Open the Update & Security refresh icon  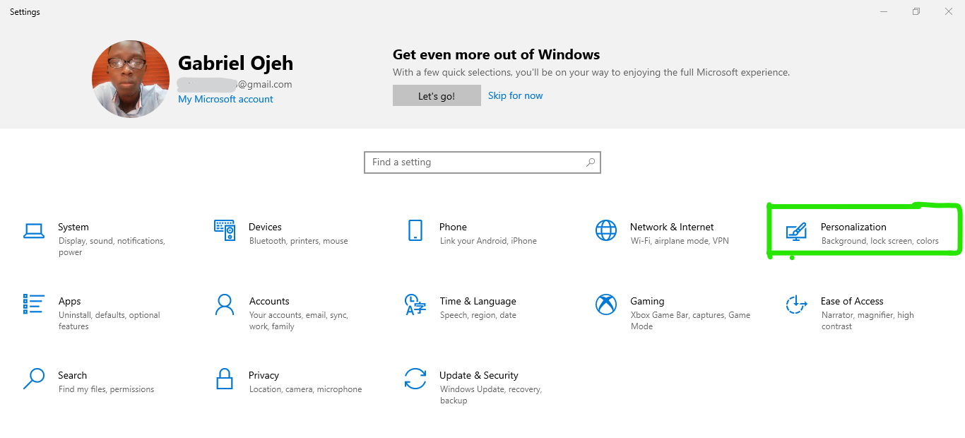tap(415, 379)
